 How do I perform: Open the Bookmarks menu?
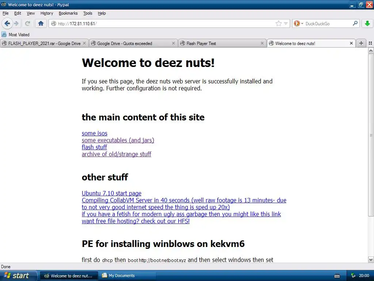pyautogui.click(x=68, y=13)
